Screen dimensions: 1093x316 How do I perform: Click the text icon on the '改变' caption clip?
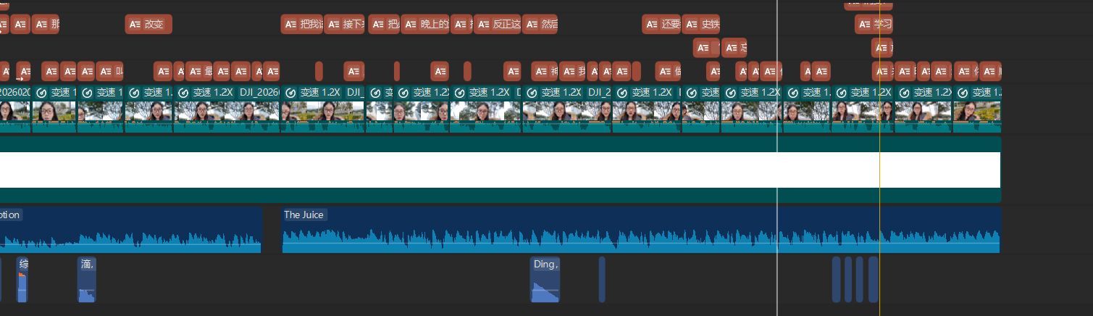(135, 24)
